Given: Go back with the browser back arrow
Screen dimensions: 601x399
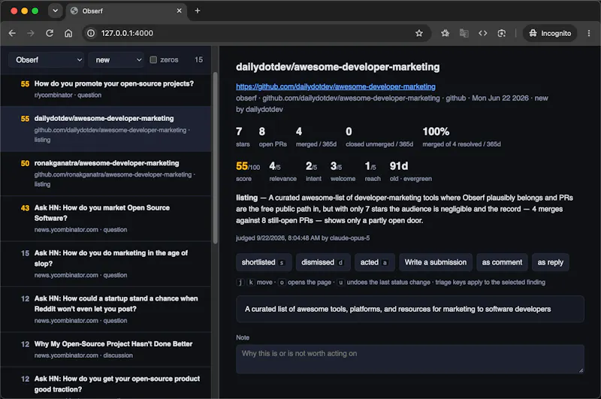Looking at the screenshot, I should point(12,33).
